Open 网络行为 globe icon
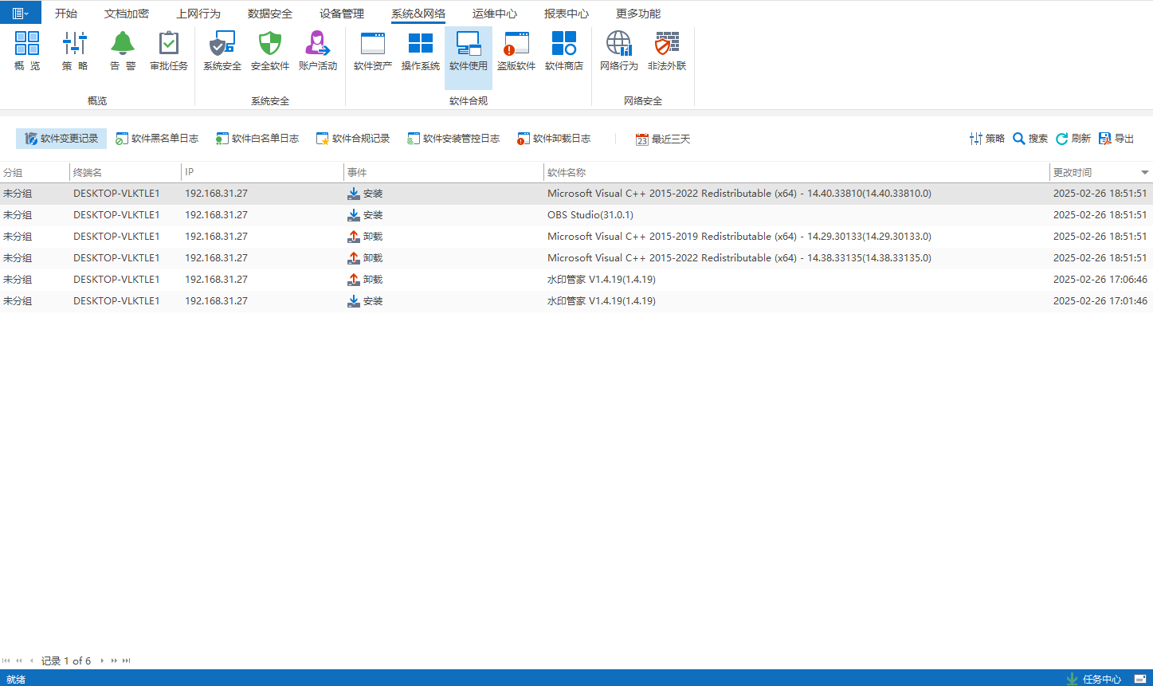Image resolution: width=1153 pixels, height=686 pixels. pos(619,45)
